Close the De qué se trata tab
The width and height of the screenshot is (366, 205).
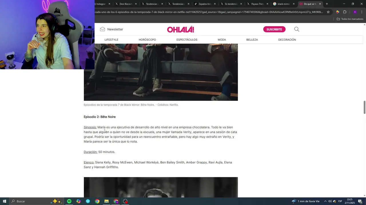point(320,4)
